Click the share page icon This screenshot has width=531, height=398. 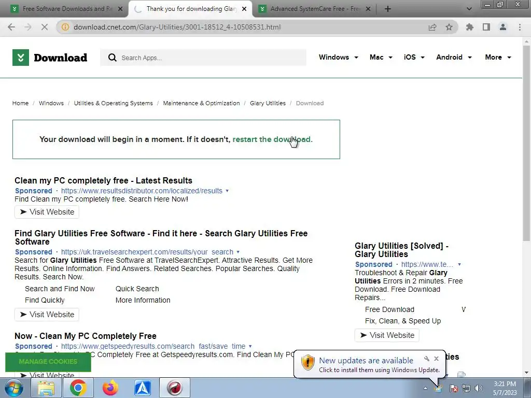pos(432,27)
